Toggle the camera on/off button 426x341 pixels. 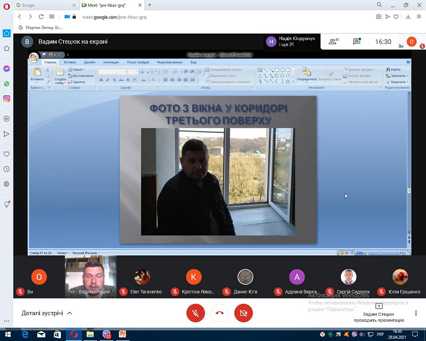pyautogui.click(x=243, y=313)
